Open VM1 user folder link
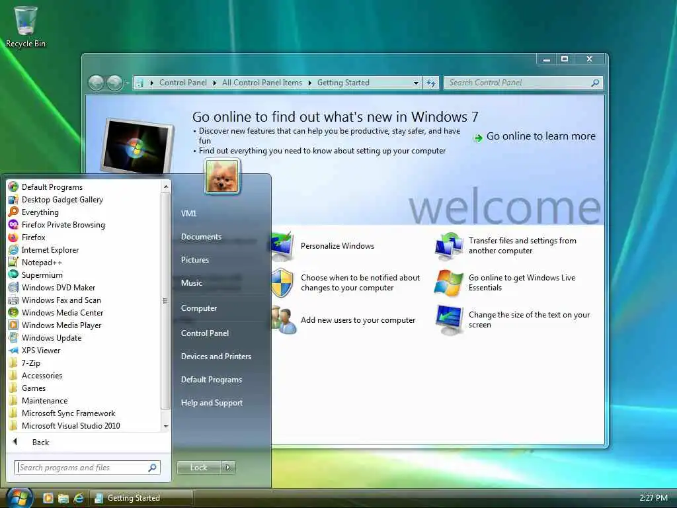Image resolution: width=677 pixels, height=508 pixels. [188, 214]
